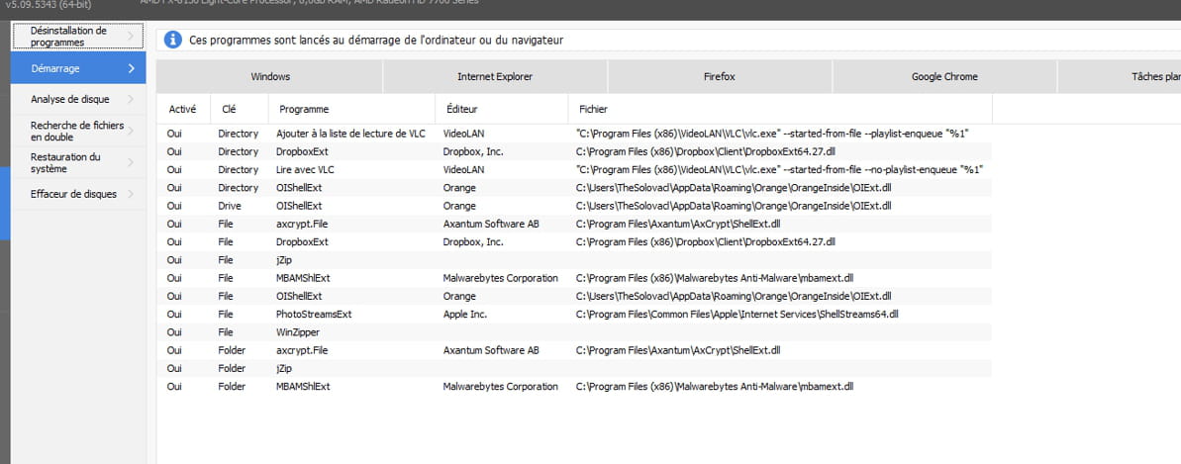Viewport: 1181px width, 464px height.
Task: Switch to the Internet Explorer tab
Action: pyautogui.click(x=494, y=76)
